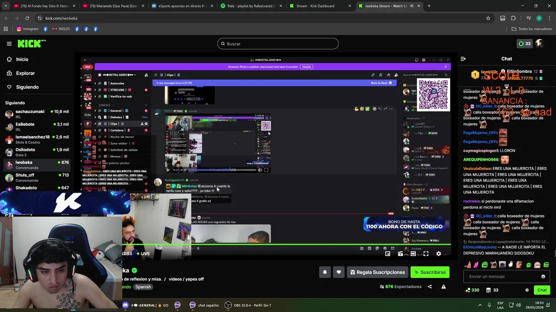Bookmark this page with the star

(488, 18)
